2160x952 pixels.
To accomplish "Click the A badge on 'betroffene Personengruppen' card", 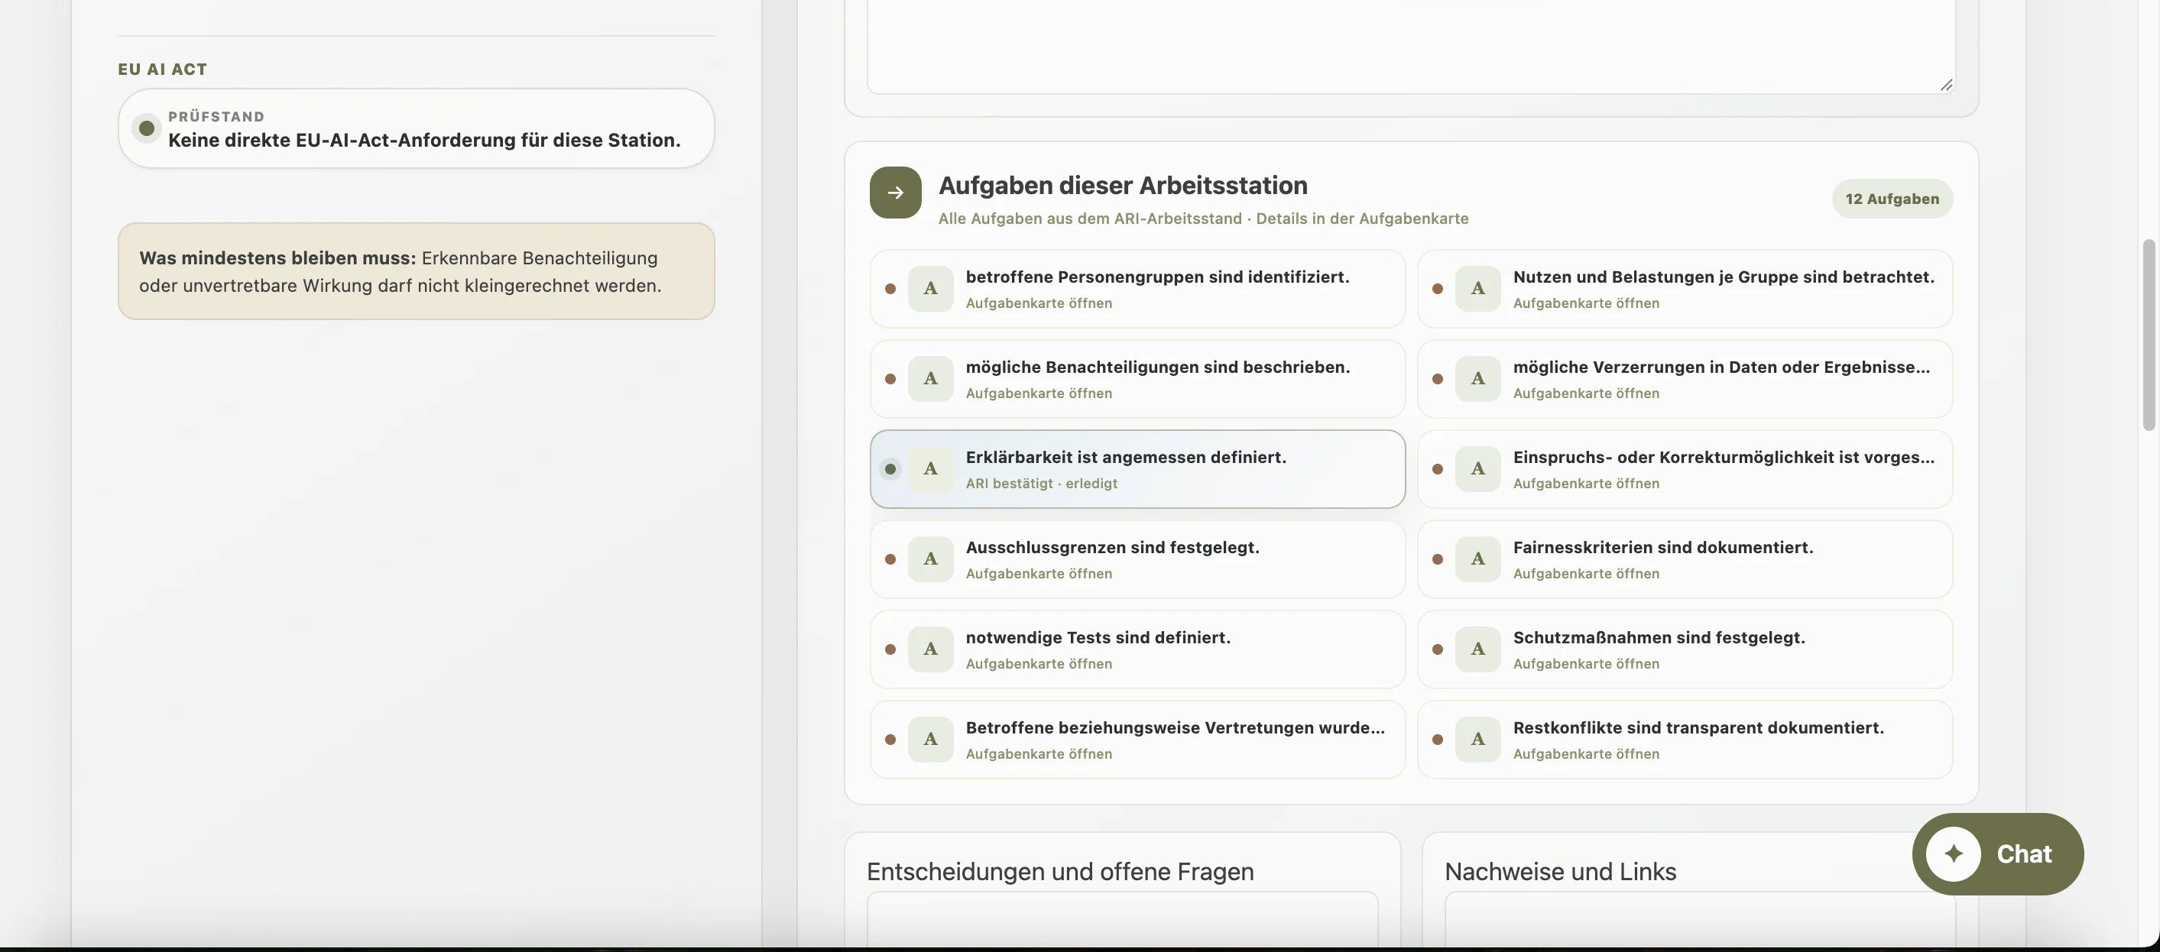I will tap(930, 288).
